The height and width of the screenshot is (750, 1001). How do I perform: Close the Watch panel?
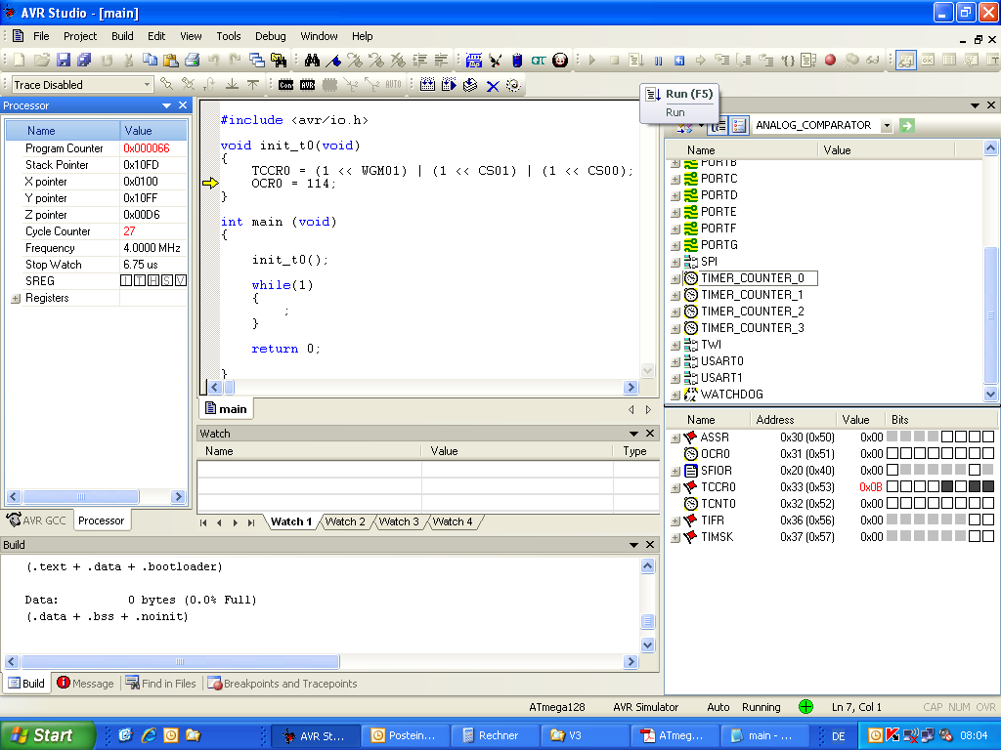tap(650, 433)
